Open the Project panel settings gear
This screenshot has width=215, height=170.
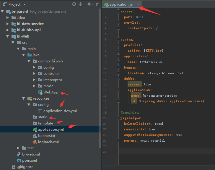pos(89,4)
